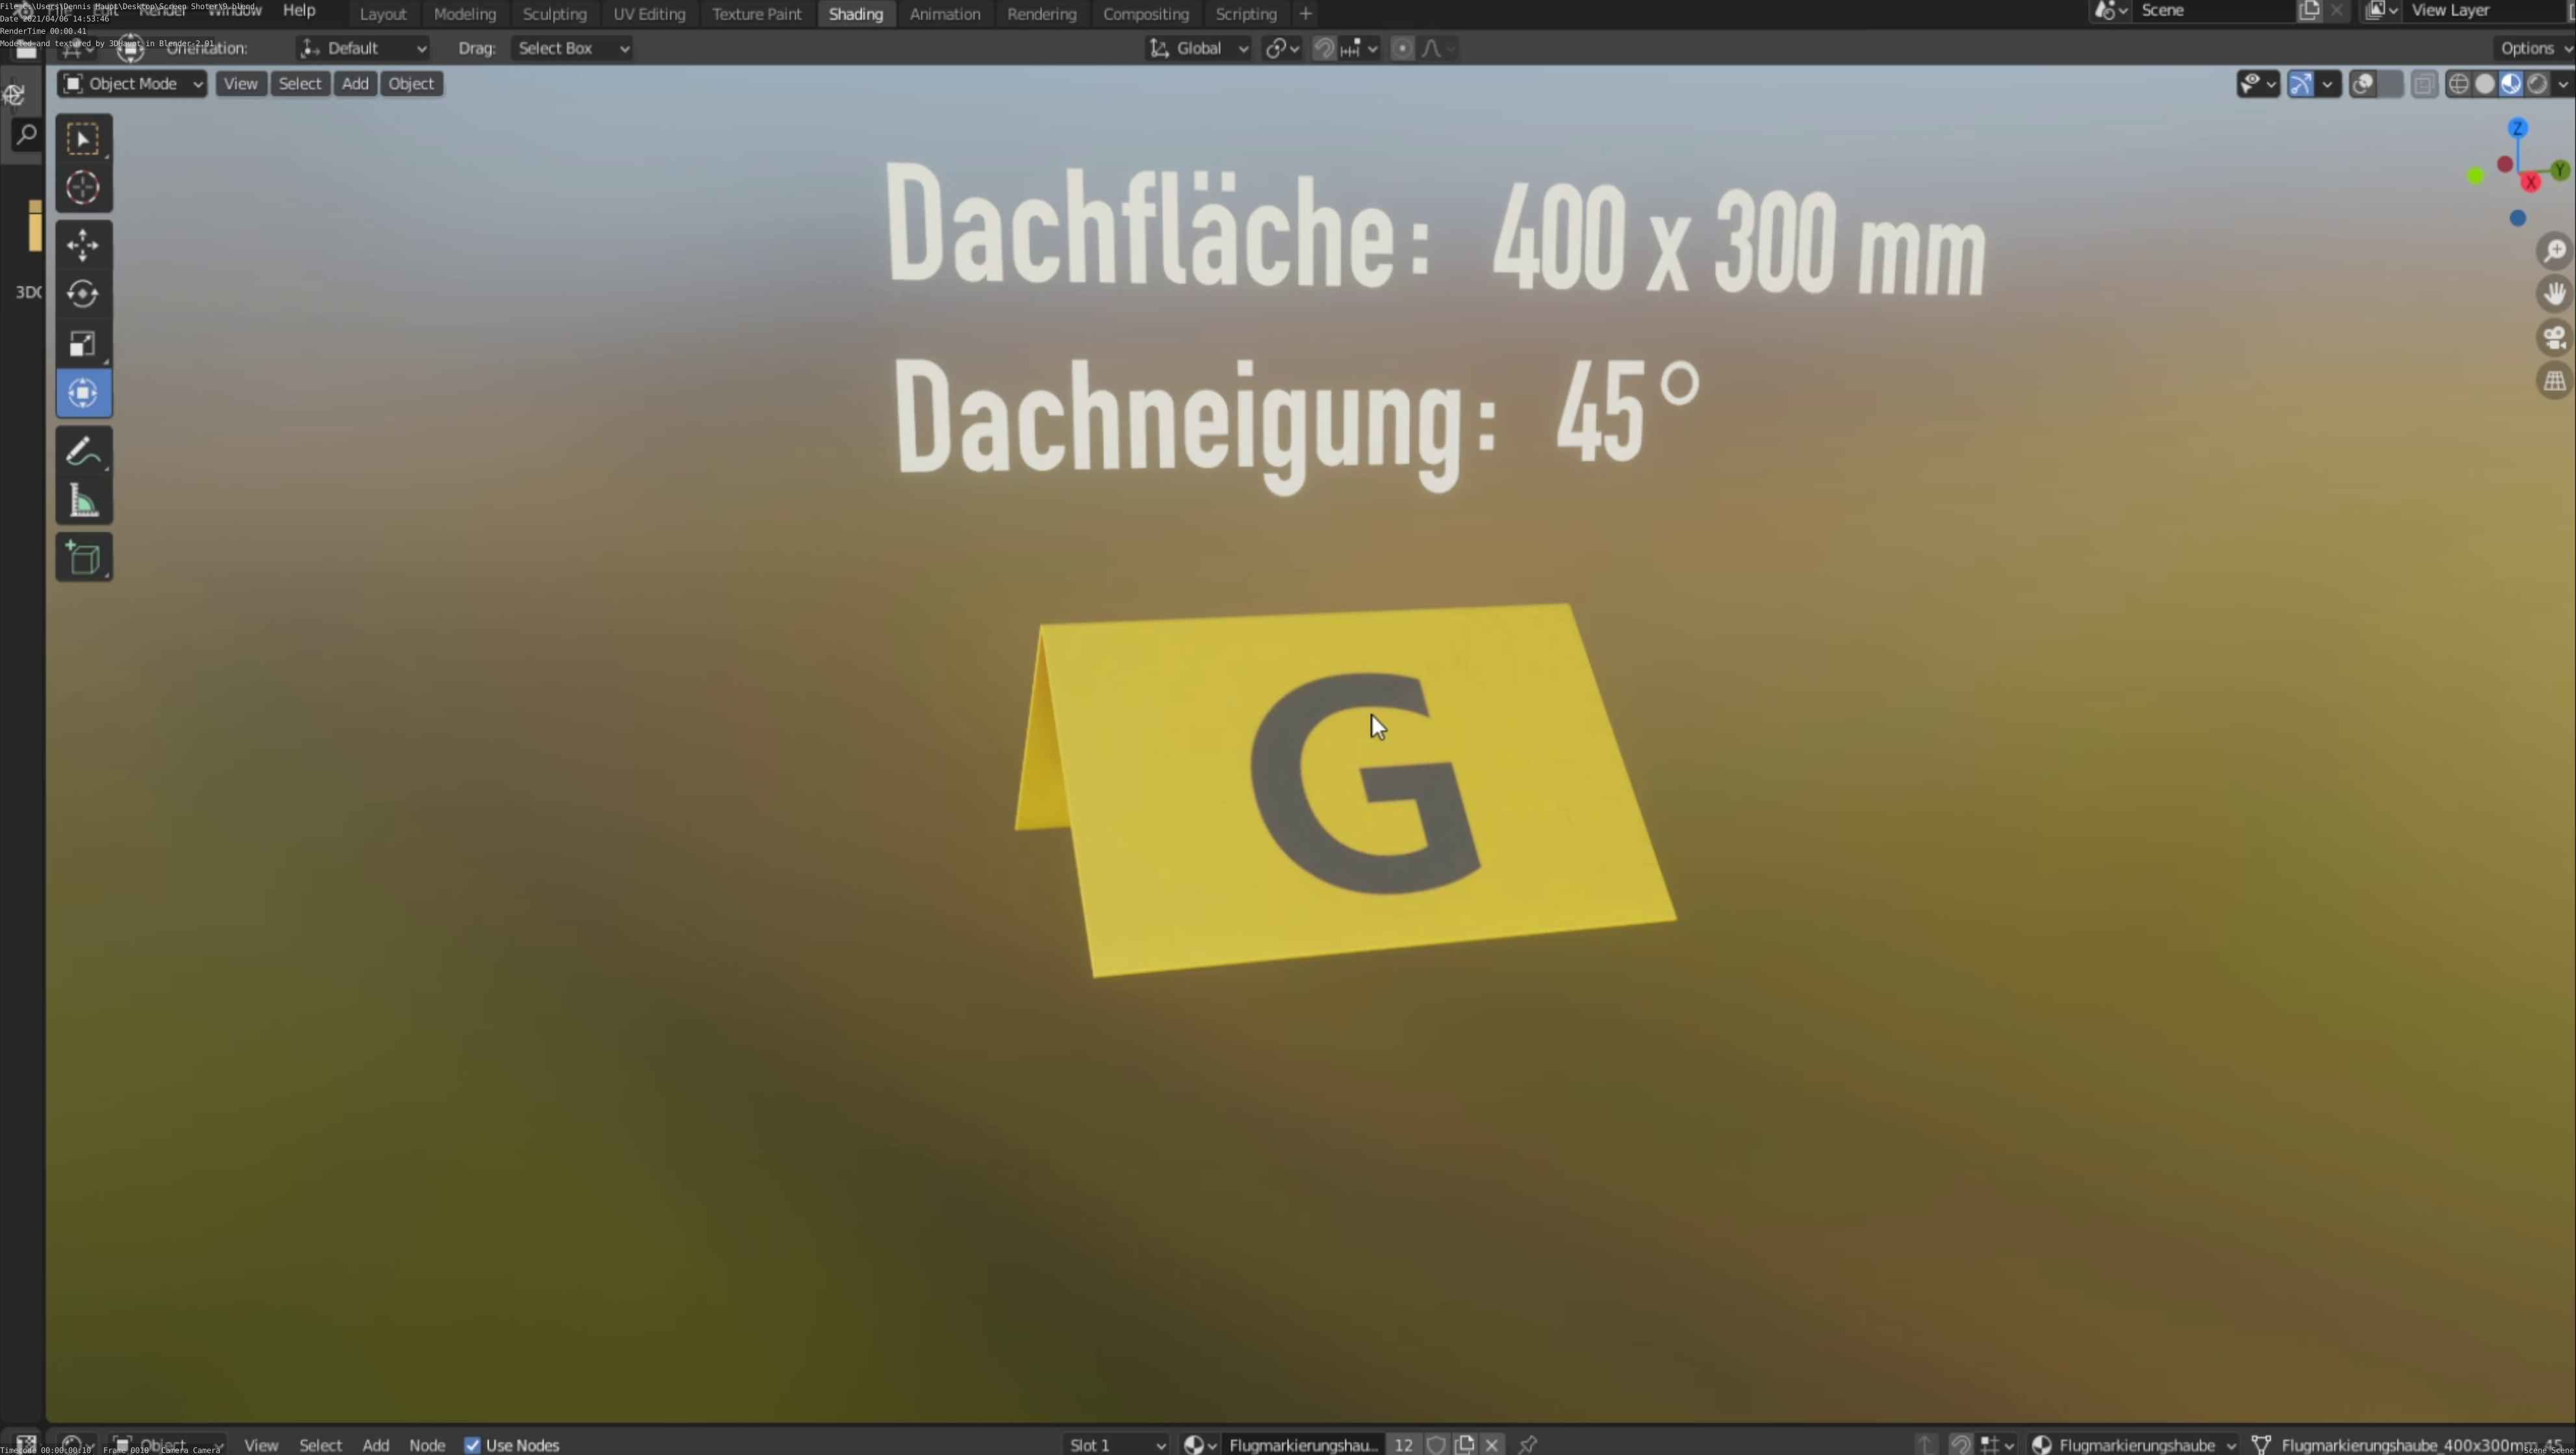This screenshot has height=1455, width=2576.
Task: Open viewport shading options dropdown arrow
Action: (x=2562, y=84)
